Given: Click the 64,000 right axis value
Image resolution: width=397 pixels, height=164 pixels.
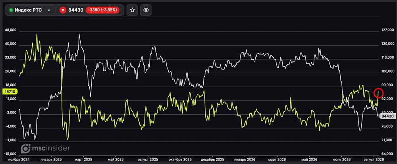Looking at the screenshot, I should pos(387,154).
